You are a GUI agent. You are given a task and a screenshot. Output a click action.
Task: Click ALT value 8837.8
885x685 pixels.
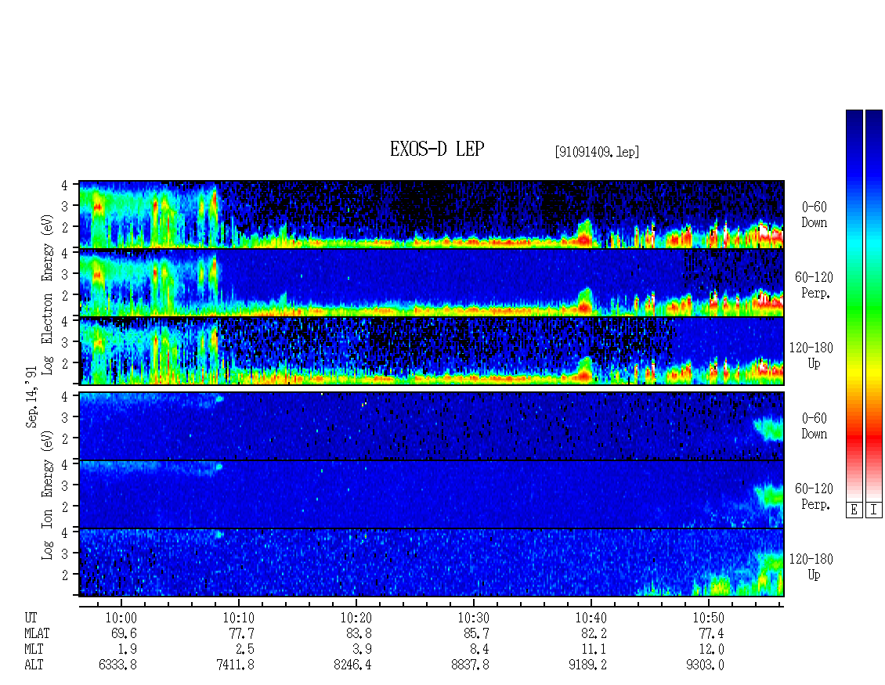470,665
